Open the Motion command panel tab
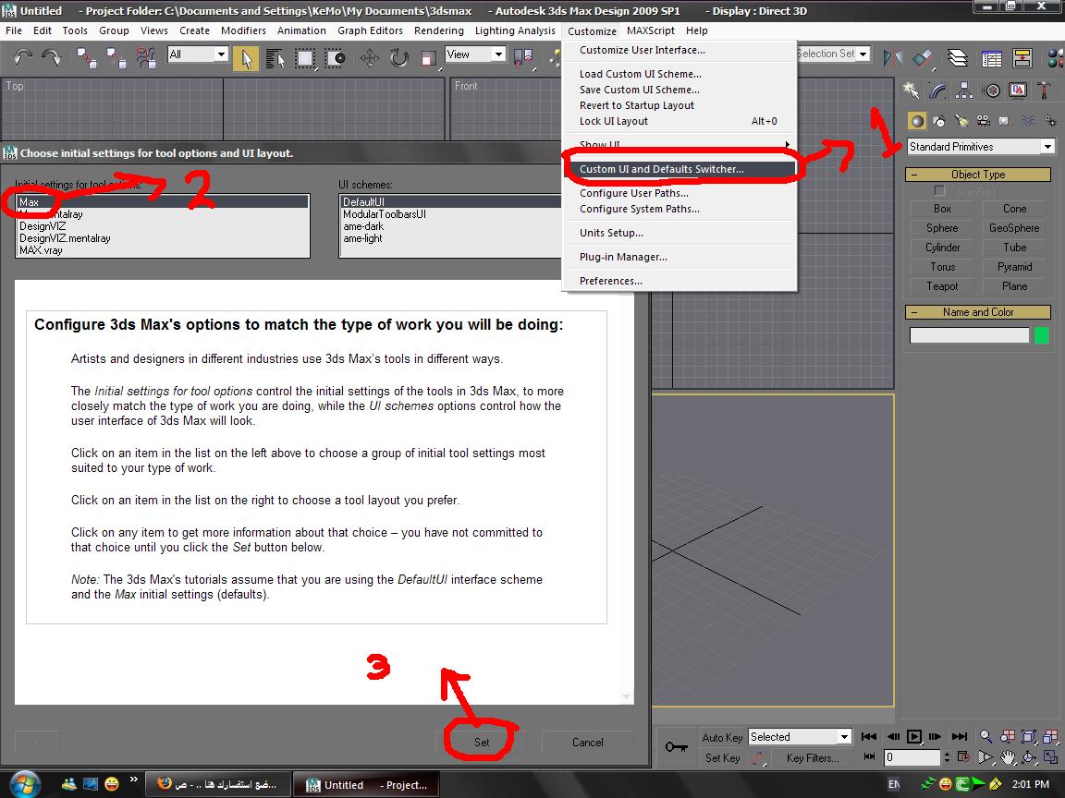The width and height of the screenshot is (1065, 798). [x=991, y=91]
